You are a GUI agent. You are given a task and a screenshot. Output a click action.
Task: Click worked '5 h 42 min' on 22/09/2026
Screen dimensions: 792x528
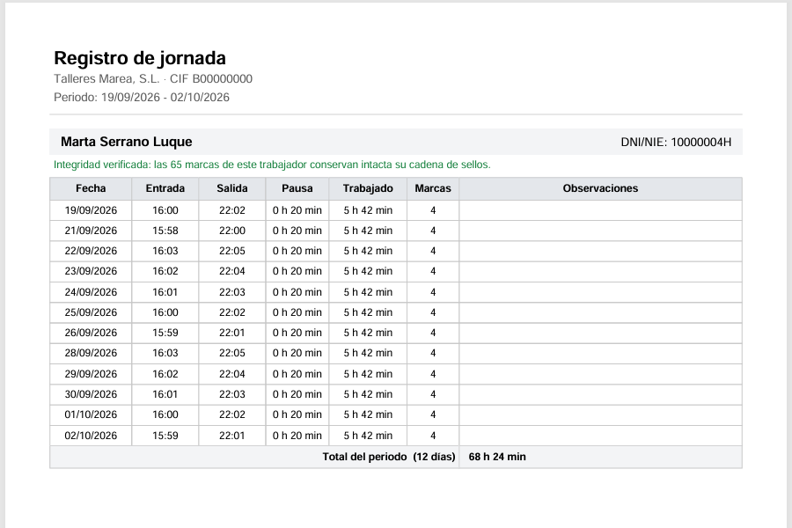pos(368,251)
